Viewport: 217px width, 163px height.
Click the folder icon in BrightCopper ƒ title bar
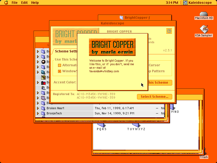(x=121, y=17)
